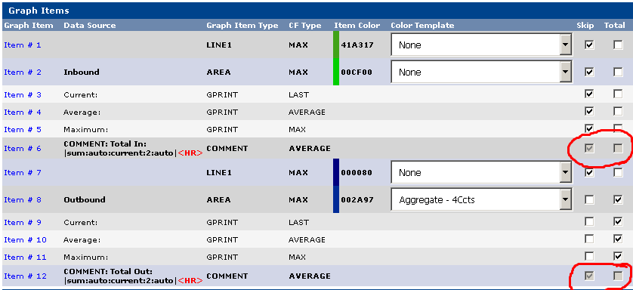Open Item # 2 link

point(23,72)
